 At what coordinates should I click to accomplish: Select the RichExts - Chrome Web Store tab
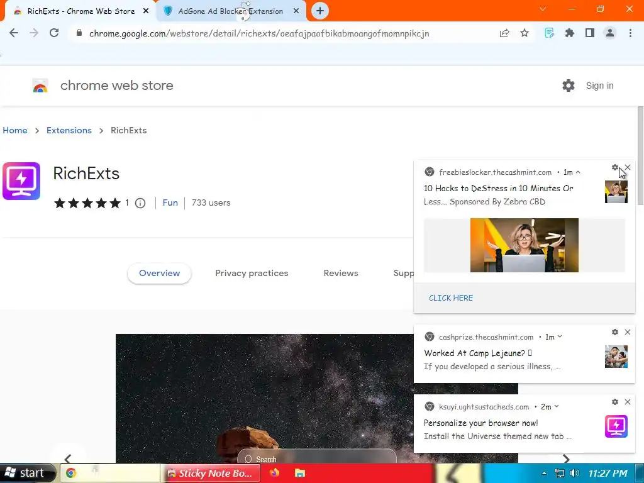click(81, 11)
